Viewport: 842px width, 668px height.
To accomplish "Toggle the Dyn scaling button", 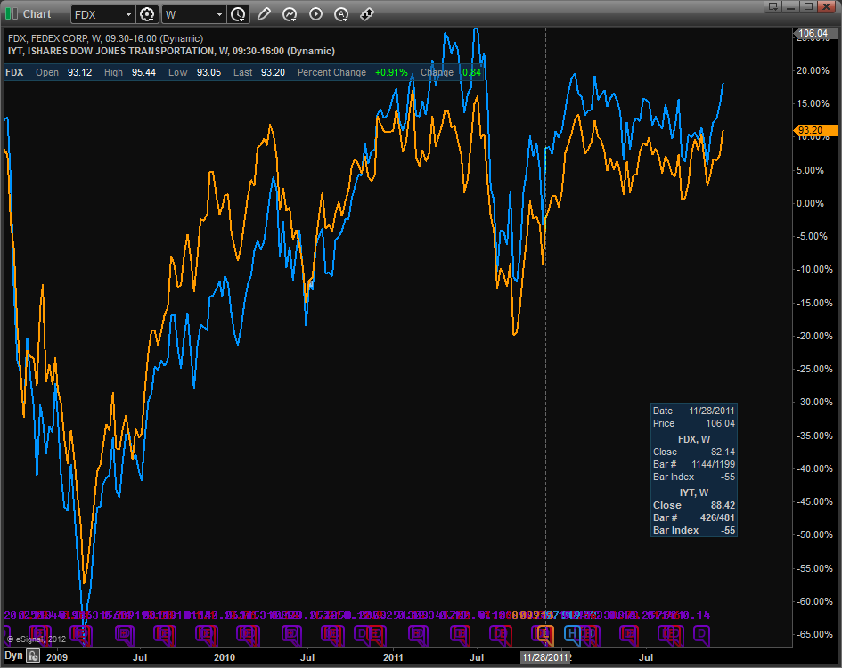I will tap(12, 656).
